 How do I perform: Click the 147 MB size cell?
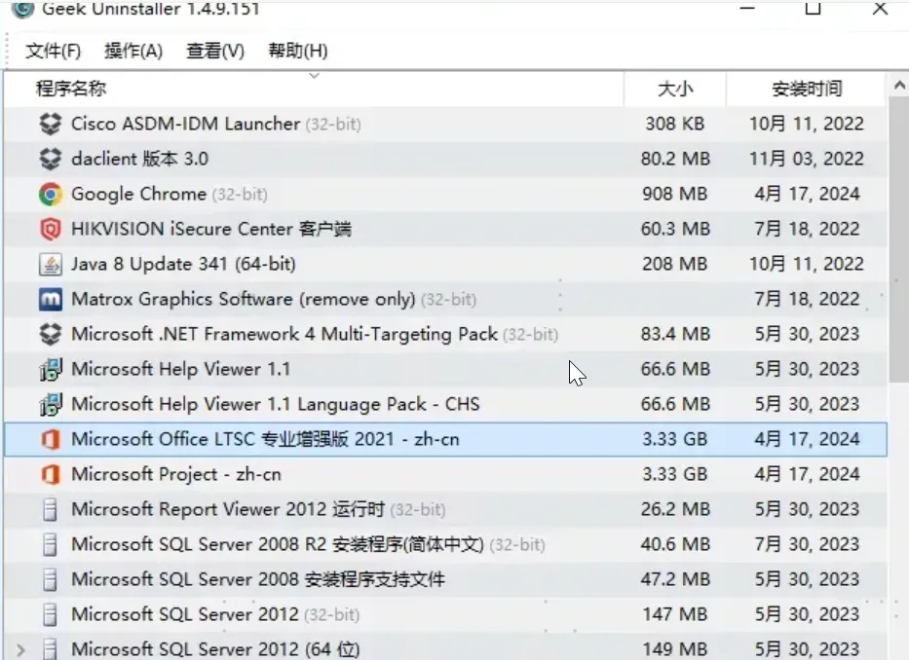pos(675,615)
